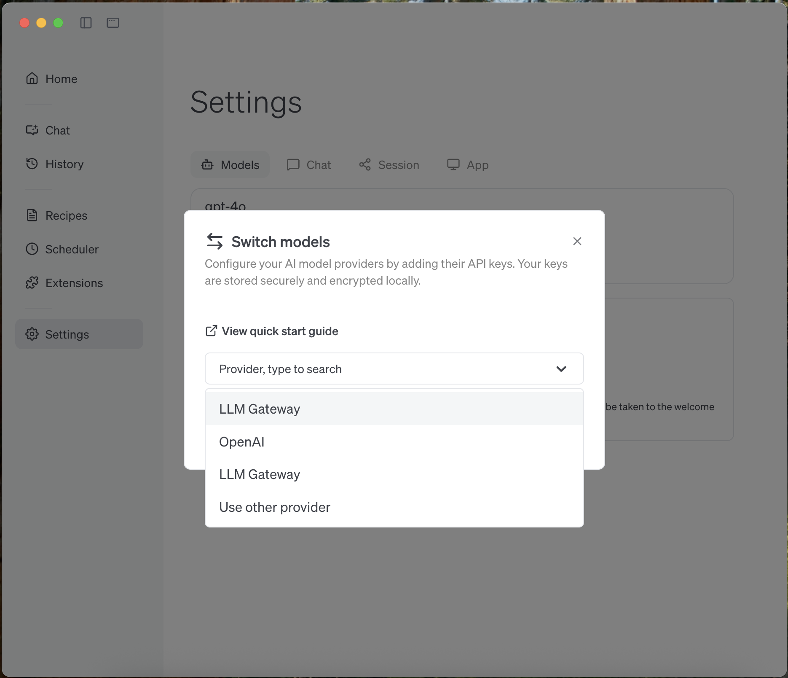Viewport: 788px width, 678px height.
Task: Switch to the Models settings tab
Action: point(230,165)
